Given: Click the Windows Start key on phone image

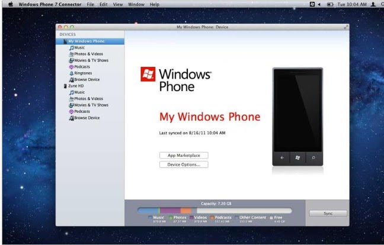Looking at the screenshot, I should [x=297, y=157].
